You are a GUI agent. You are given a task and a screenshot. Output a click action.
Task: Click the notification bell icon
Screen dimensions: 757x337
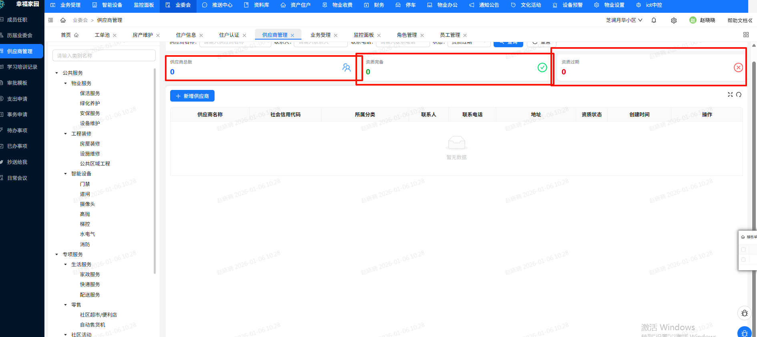coord(654,20)
